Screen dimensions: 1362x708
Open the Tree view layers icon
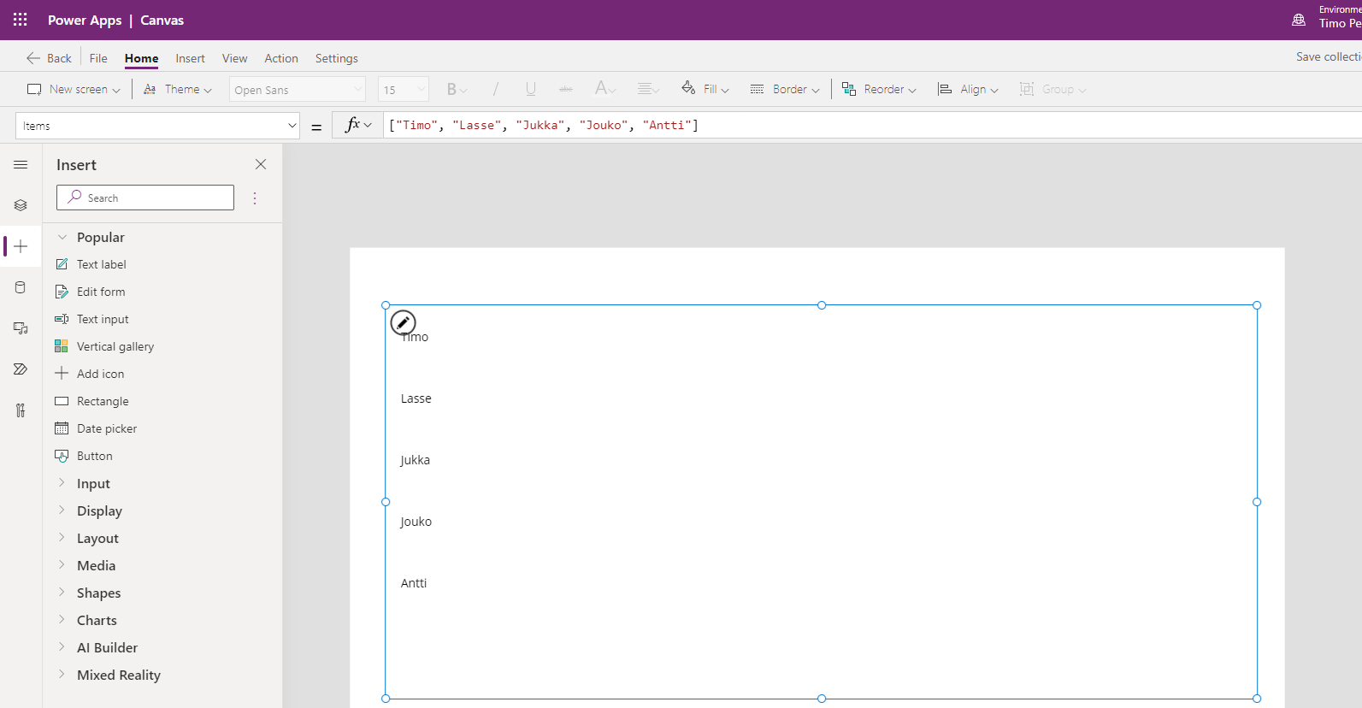coord(21,205)
